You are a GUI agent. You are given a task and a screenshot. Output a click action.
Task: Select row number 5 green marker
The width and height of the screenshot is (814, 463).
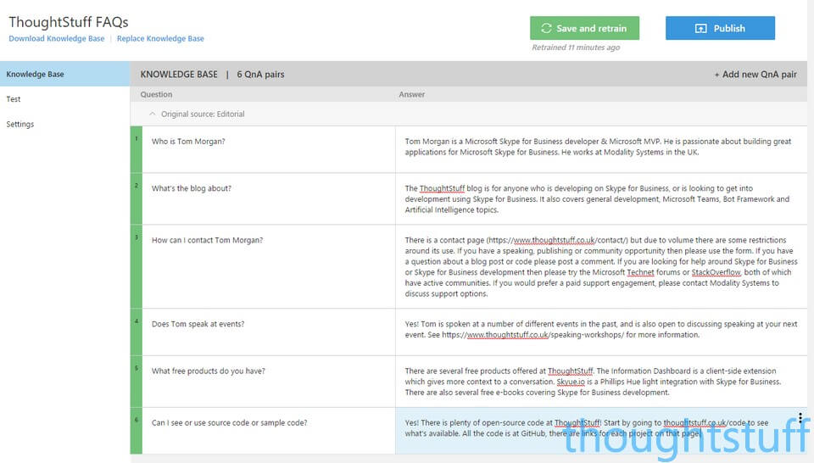(x=136, y=382)
